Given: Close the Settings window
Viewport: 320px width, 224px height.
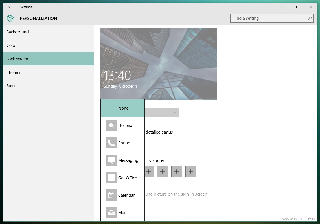Looking at the screenshot, I should point(311,7).
